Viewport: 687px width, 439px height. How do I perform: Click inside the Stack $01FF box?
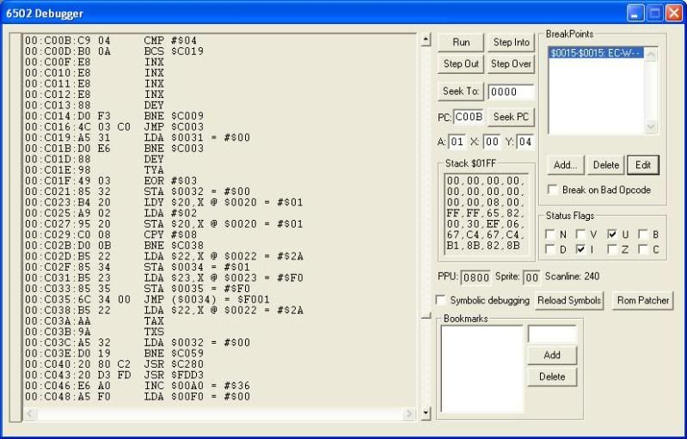click(486, 213)
